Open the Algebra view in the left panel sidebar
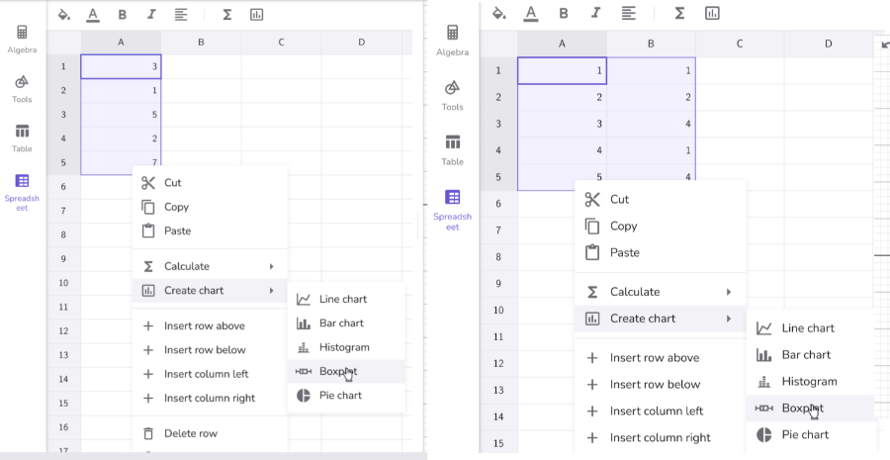 [x=22, y=39]
